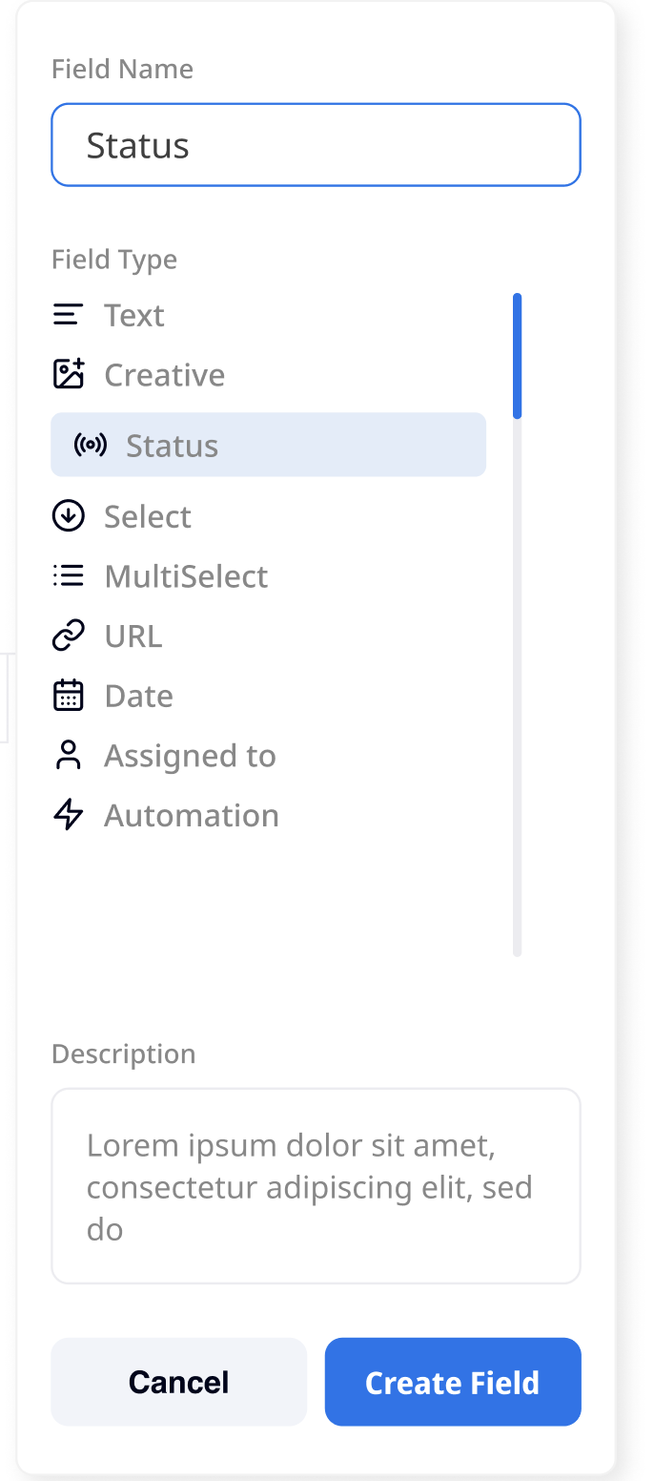Click the Select down-arrow circle icon
The image size is (654, 1481).
click(69, 516)
